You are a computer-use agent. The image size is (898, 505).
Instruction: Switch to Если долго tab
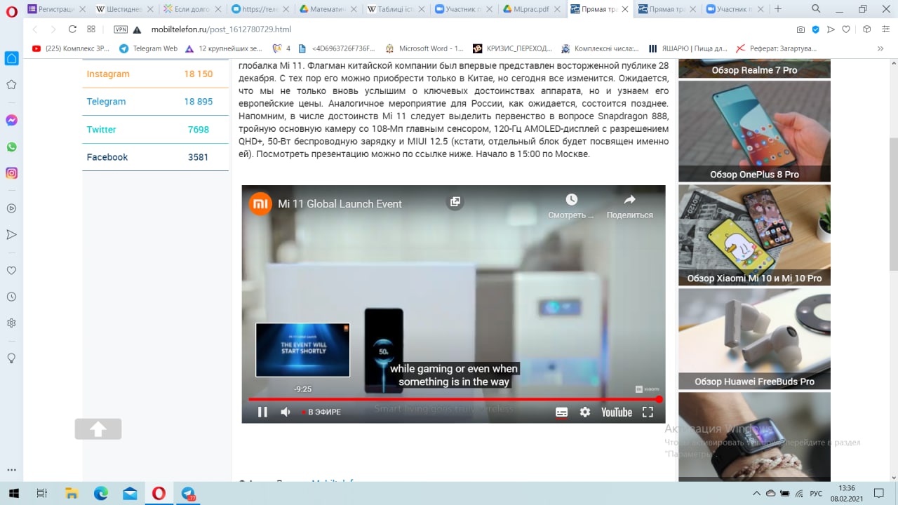191,9
